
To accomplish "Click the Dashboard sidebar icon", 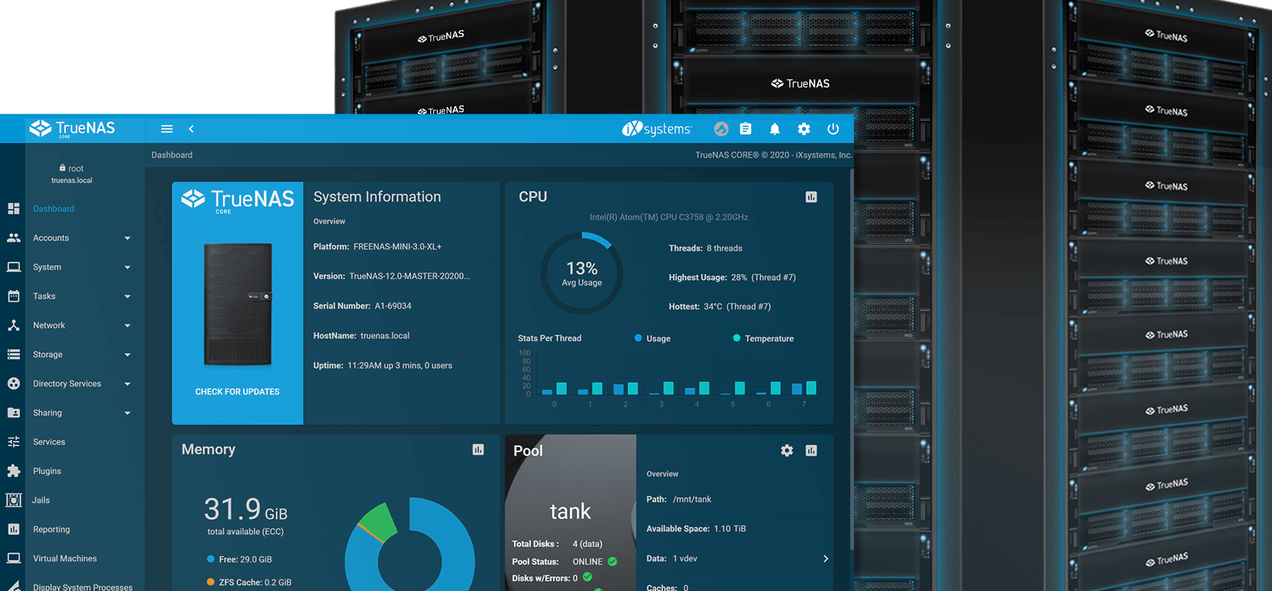I will click(13, 209).
